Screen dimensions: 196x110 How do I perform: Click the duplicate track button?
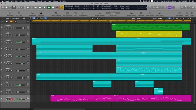tap(7, 21)
